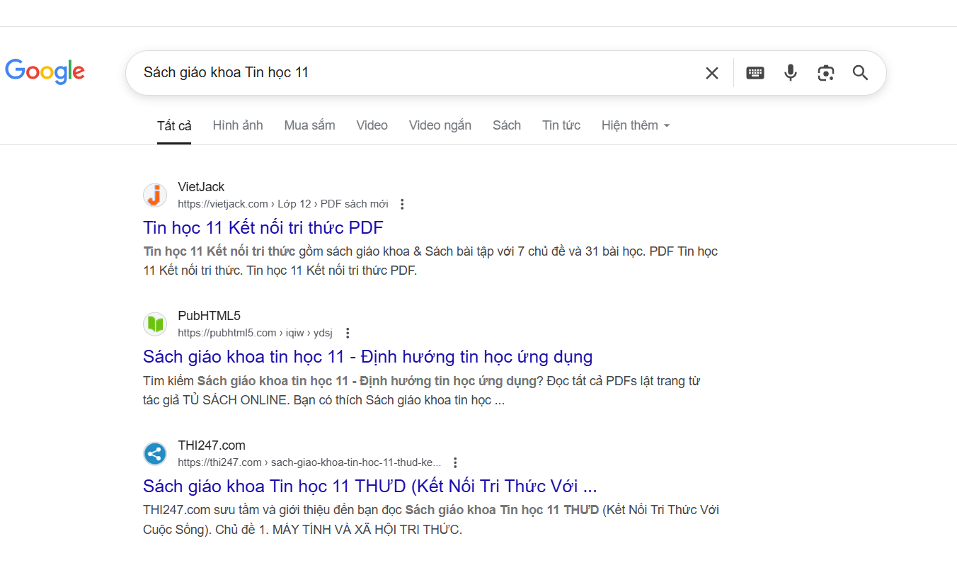This screenshot has width=957, height=563.
Task: Click the PubHTML5 site name
Action: click(209, 316)
